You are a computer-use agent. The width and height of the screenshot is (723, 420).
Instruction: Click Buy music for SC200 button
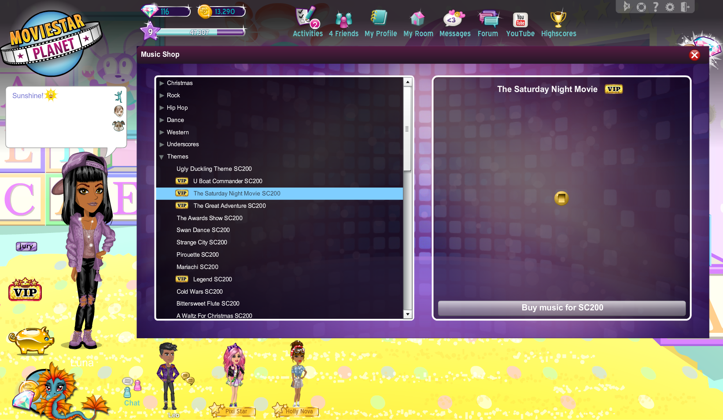(562, 308)
